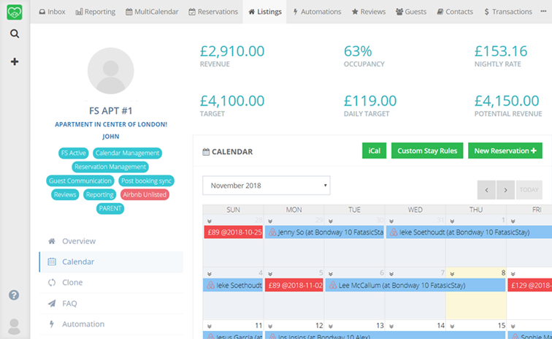Select Calendar in listing sidebar
The image size is (552, 339).
(x=111, y=262)
